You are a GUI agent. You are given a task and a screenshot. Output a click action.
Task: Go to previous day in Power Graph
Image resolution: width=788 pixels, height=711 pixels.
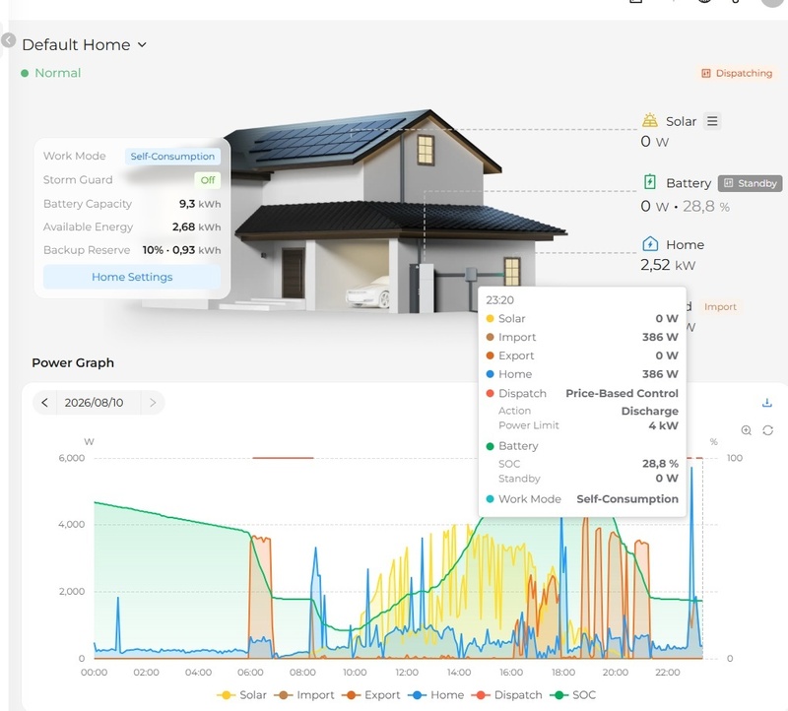(44, 403)
